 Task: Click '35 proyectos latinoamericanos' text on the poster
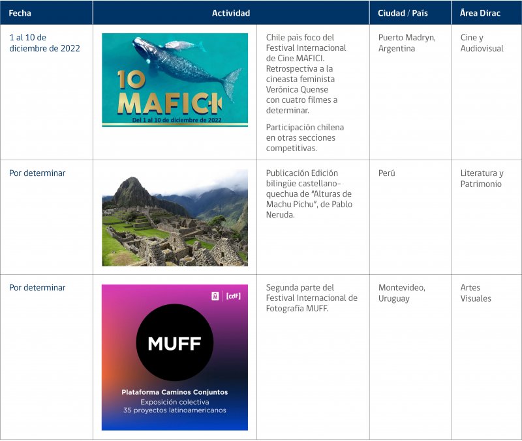pyautogui.click(x=175, y=410)
